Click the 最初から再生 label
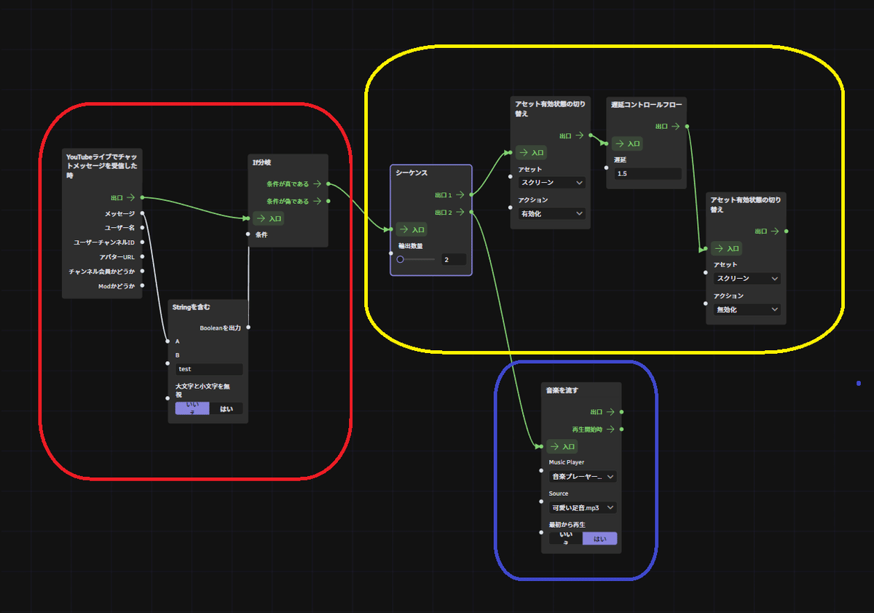This screenshot has height=613, width=874. 567,524
